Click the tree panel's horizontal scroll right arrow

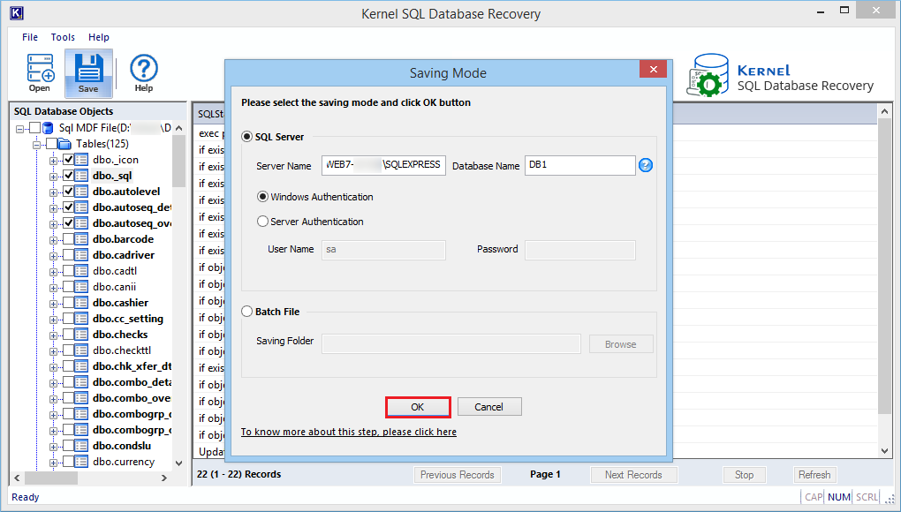tap(164, 478)
